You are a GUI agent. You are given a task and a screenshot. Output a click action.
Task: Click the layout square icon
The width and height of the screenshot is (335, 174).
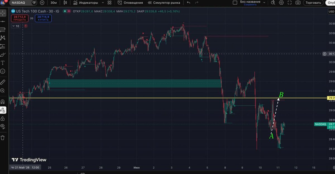235,3
